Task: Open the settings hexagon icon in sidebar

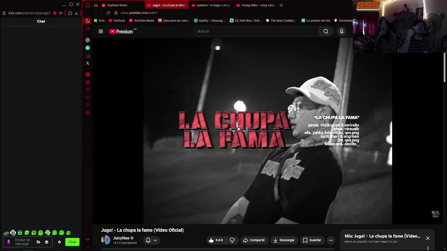Action: (88, 113)
